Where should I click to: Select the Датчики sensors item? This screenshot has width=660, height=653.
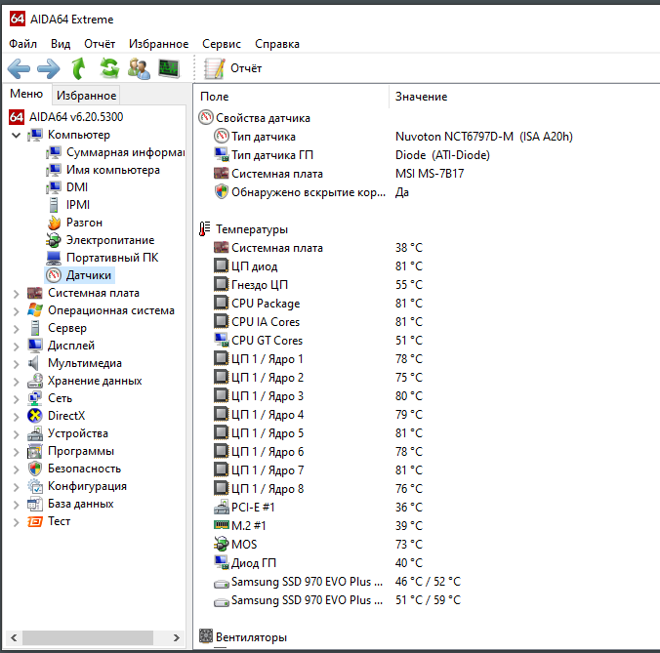click(79, 275)
